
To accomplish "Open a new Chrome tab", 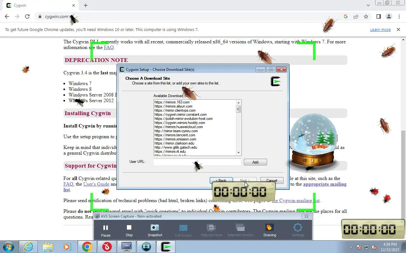I will [86, 5].
